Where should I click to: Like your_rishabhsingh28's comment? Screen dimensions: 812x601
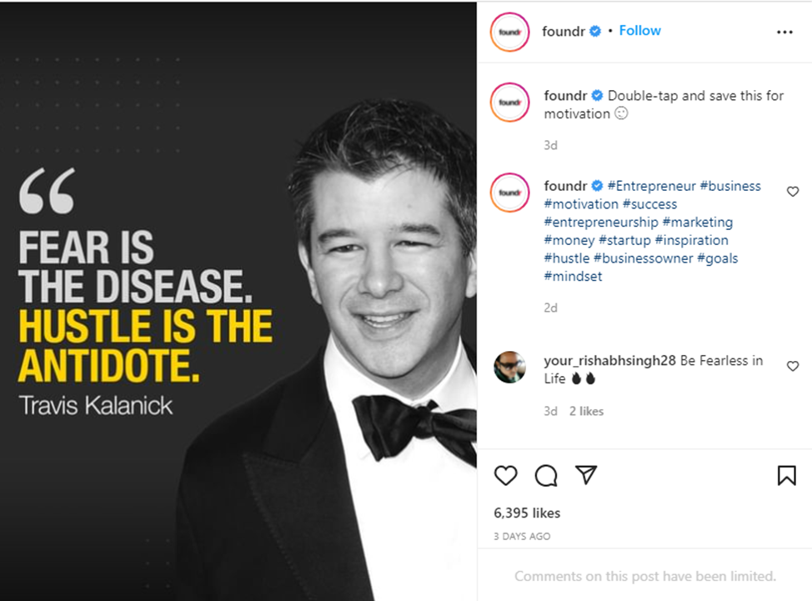click(x=793, y=366)
